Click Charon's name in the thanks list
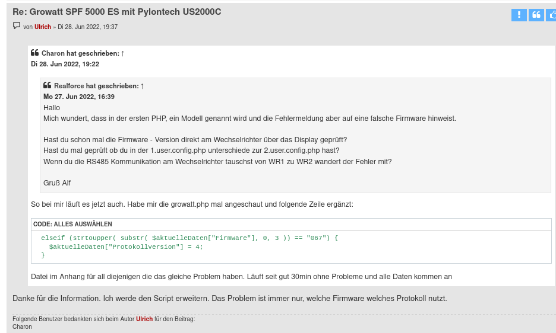This screenshot has height=333, width=556. pyautogui.click(x=22, y=326)
